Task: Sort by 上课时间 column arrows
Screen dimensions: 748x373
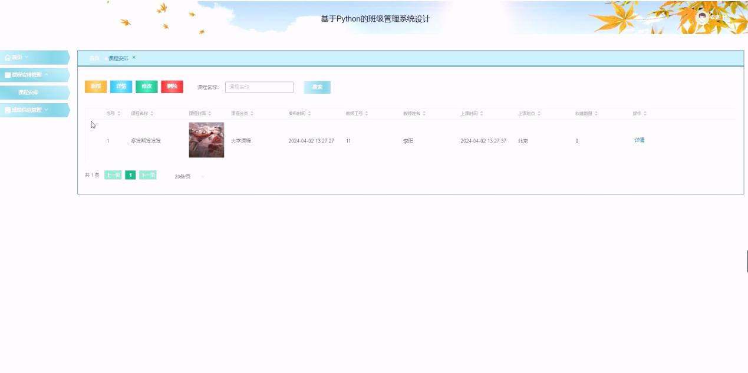Action: tap(482, 113)
